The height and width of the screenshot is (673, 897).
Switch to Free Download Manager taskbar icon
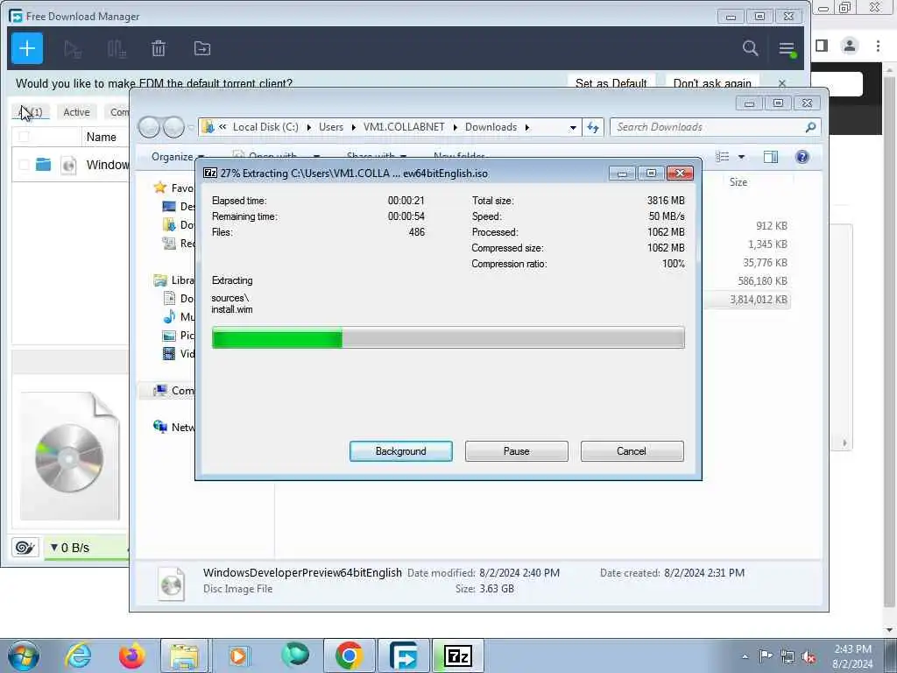point(403,655)
